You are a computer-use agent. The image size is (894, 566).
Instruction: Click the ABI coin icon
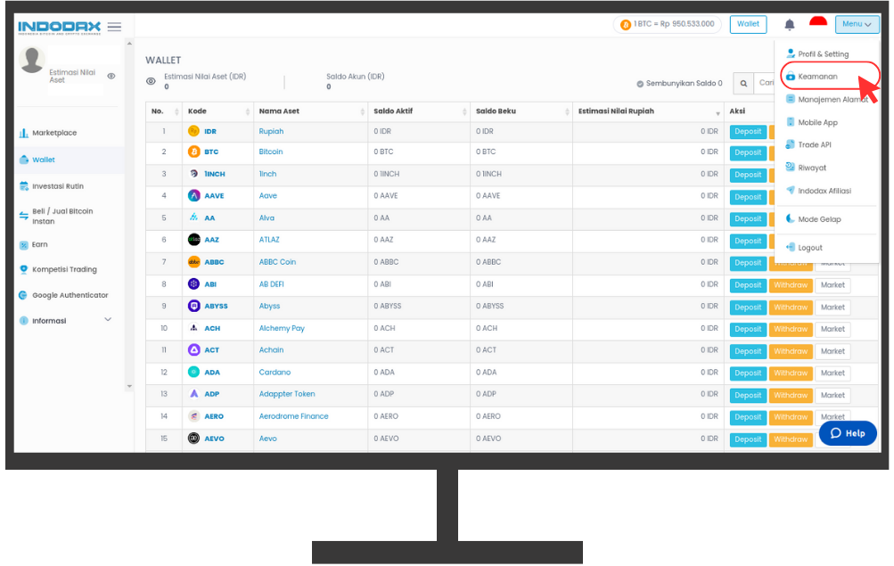193,283
